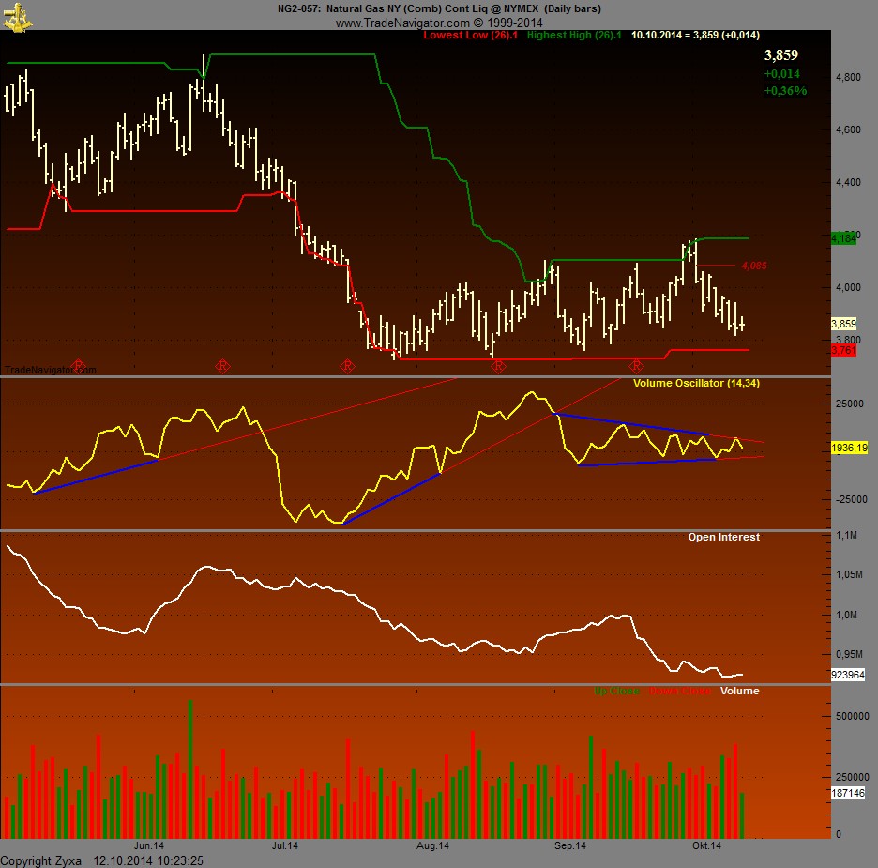Viewport: 878px width, 868px height.
Task: Click the red Down Close legend label
Action: coord(680,691)
